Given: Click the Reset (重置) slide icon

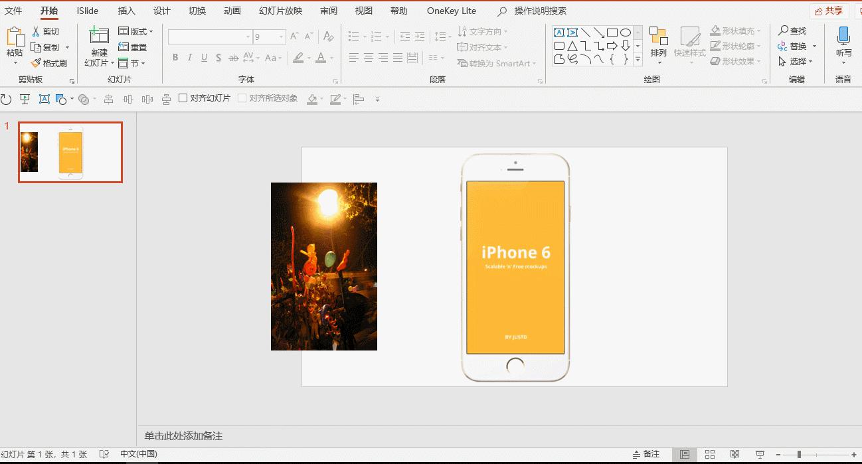Looking at the screenshot, I should click(x=124, y=47).
